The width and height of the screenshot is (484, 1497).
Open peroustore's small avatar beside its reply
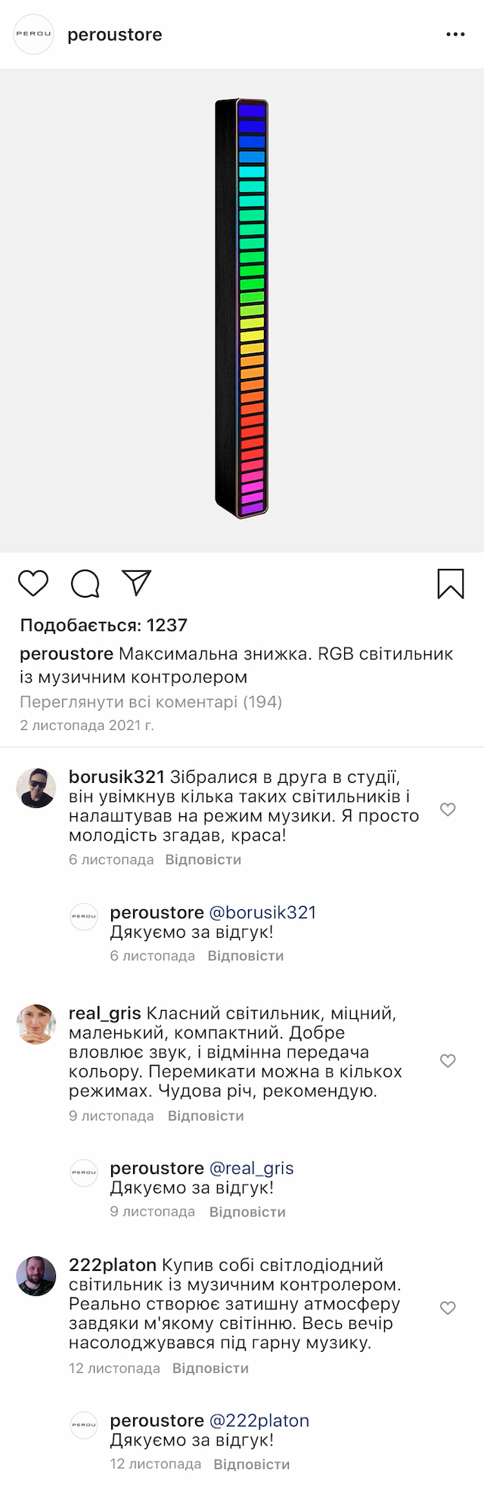point(83,917)
